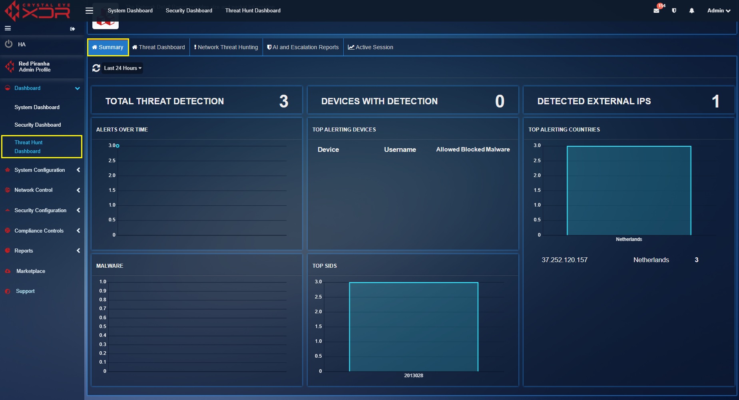Click the Security Configuration sidebar icon

[x=7, y=210]
